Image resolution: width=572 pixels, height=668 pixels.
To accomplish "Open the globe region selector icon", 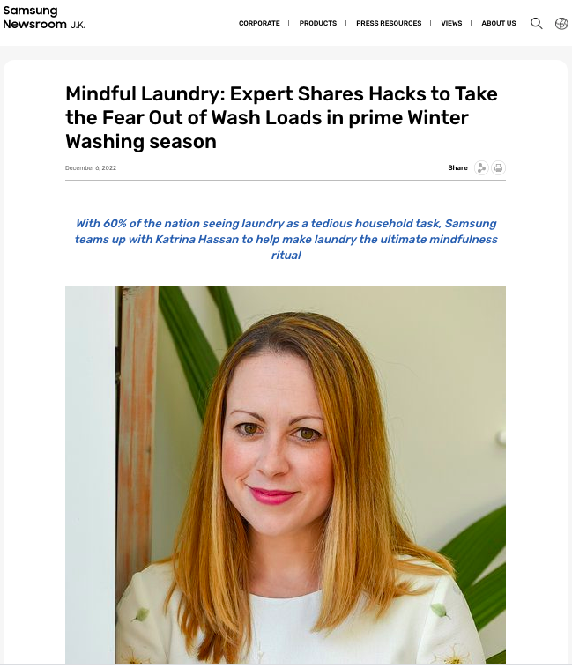I will click(x=561, y=24).
